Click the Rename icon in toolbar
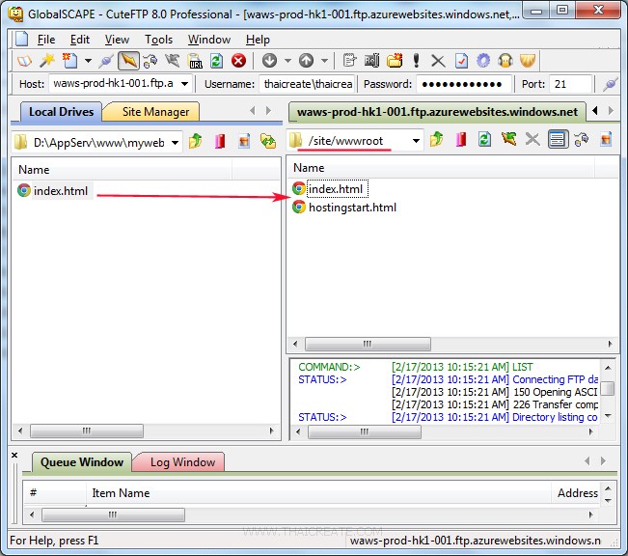628x556 pixels. pos(371,61)
